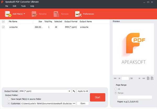Screen dimensions: 157x109
Task: Select the All page range radio
Action: [x=116, y=89]
